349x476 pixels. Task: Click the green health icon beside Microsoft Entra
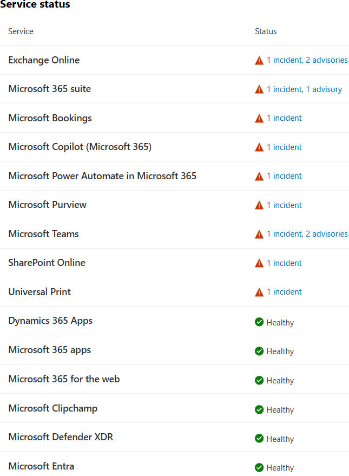pos(259,467)
